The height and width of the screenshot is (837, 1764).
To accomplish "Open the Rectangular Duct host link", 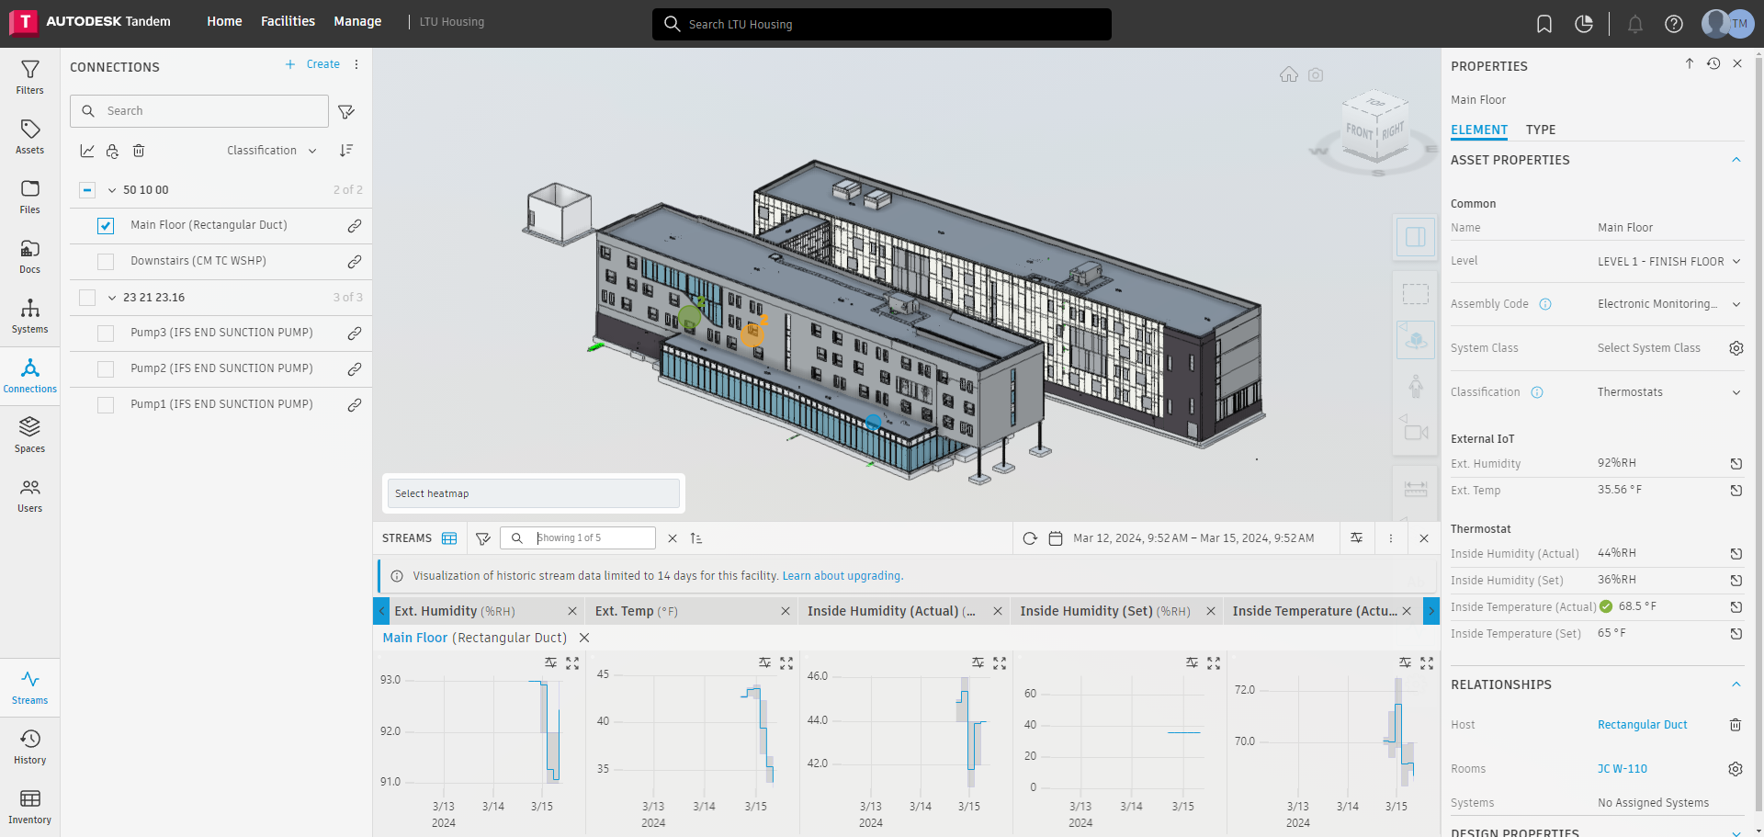I will point(1642,725).
